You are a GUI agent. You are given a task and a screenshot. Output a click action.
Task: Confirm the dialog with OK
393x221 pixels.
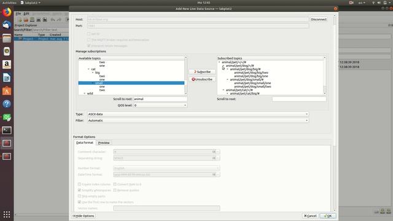328,215
